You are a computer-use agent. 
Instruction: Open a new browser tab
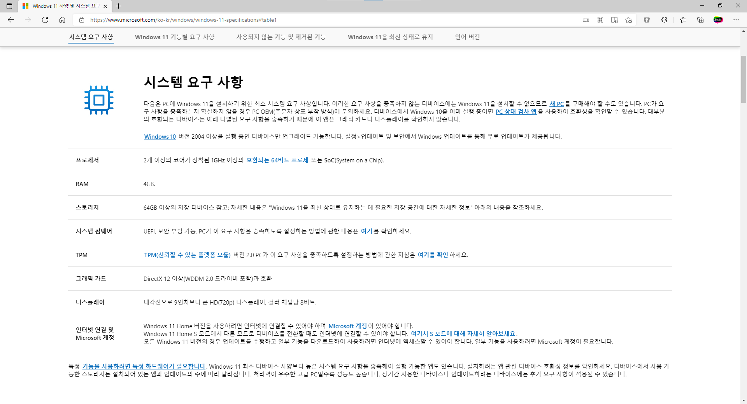pyautogui.click(x=119, y=6)
